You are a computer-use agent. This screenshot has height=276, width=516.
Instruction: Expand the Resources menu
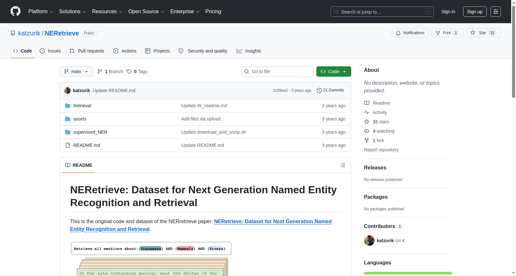pyautogui.click(x=107, y=12)
